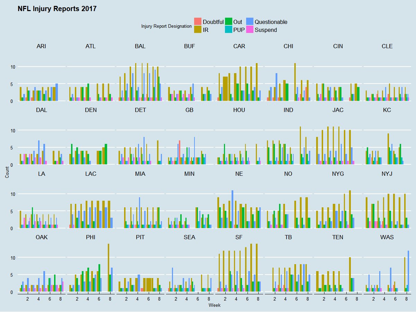Select the LAC panel title
This screenshot has width=416, height=312.
click(90, 174)
